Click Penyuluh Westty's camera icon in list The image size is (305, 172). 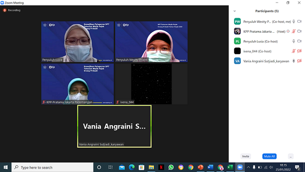pos(300,21)
